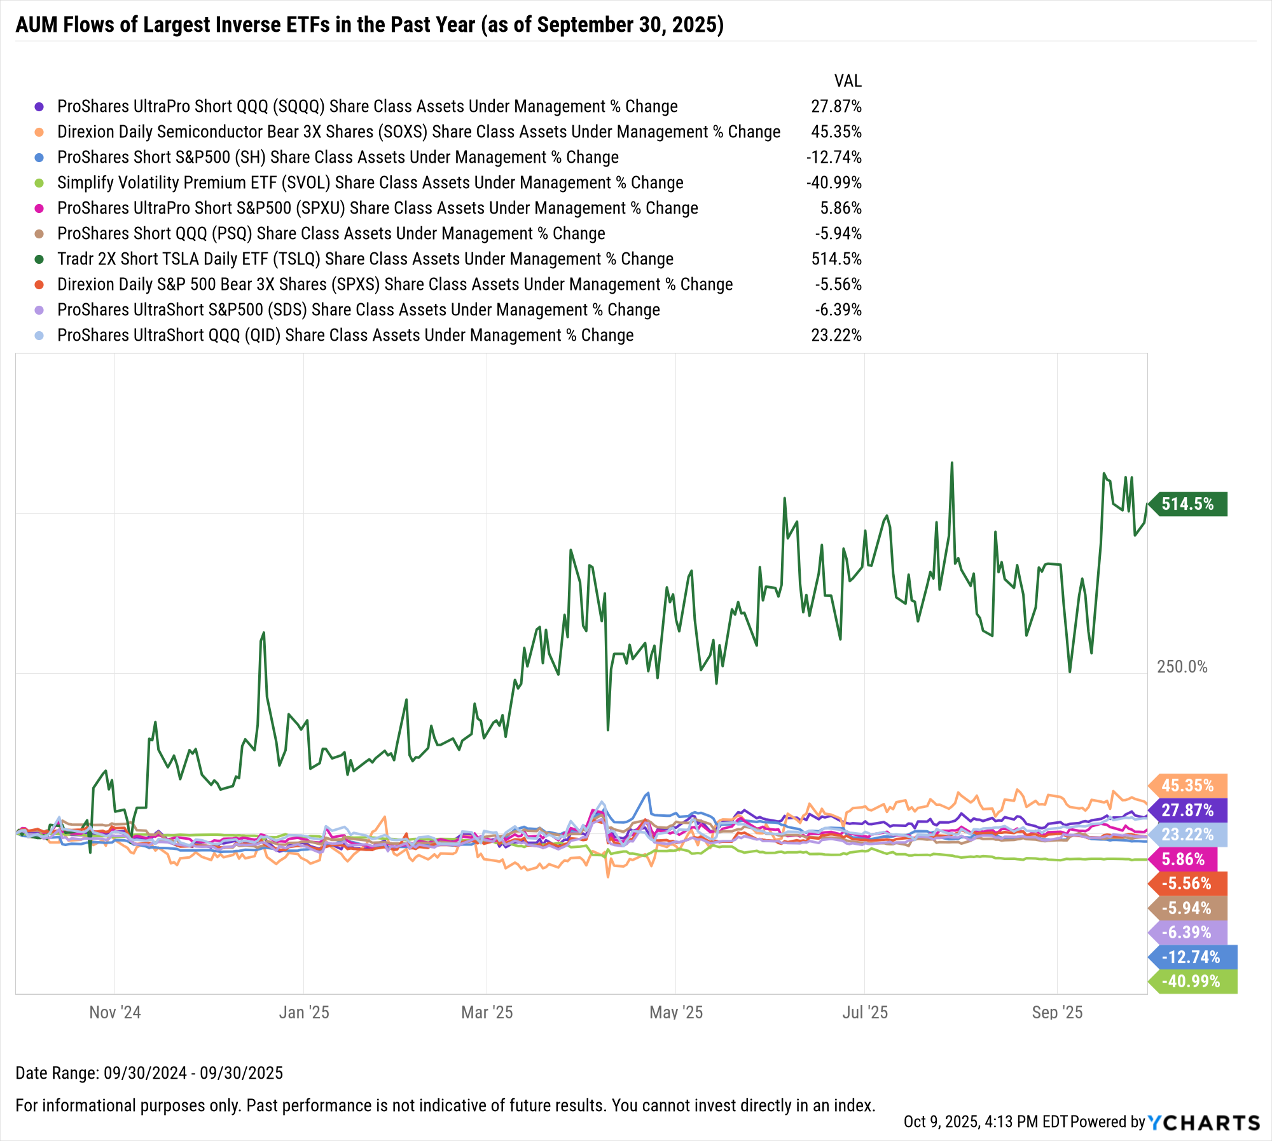The height and width of the screenshot is (1141, 1272).
Task: Click the SVOL light green legend dot
Action: coord(39,183)
